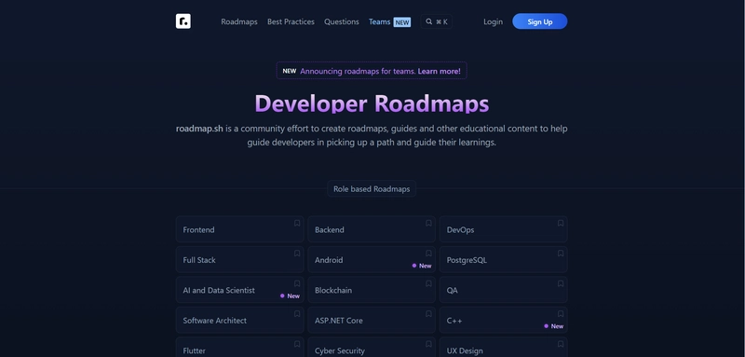Click the 'Developer Roadmaps' heading
This screenshot has width=745, height=357.
pyautogui.click(x=372, y=103)
